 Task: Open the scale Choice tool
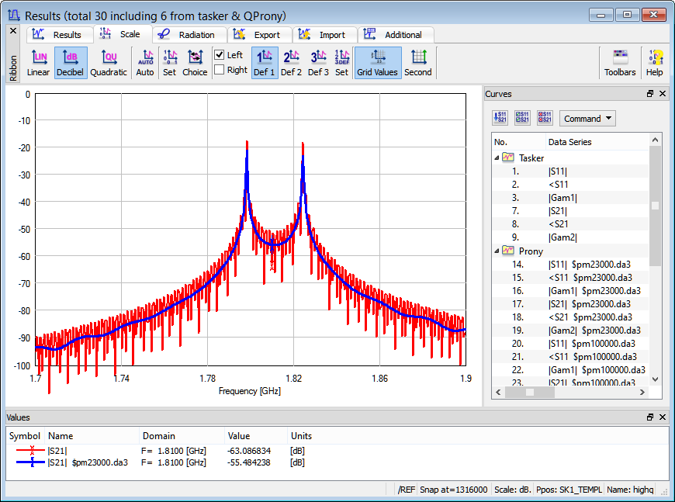tap(195, 63)
